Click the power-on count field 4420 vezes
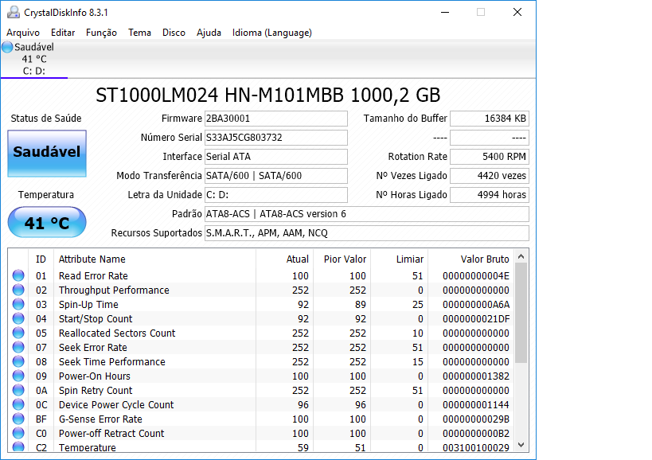This screenshot has width=652, height=460. point(490,176)
